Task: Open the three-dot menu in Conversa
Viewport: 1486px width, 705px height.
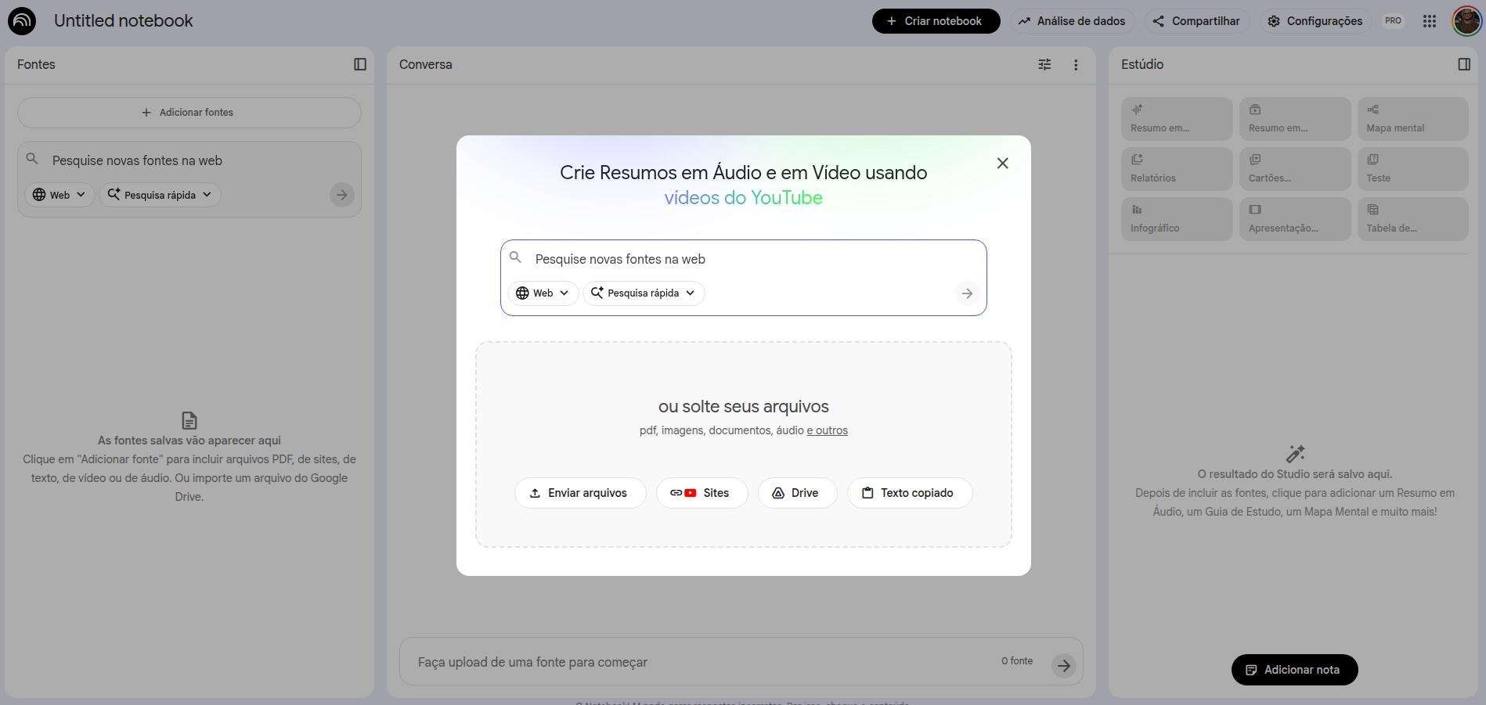Action: point(1076,64)
